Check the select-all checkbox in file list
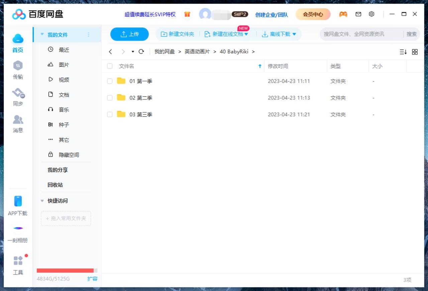 click(110, 66)
